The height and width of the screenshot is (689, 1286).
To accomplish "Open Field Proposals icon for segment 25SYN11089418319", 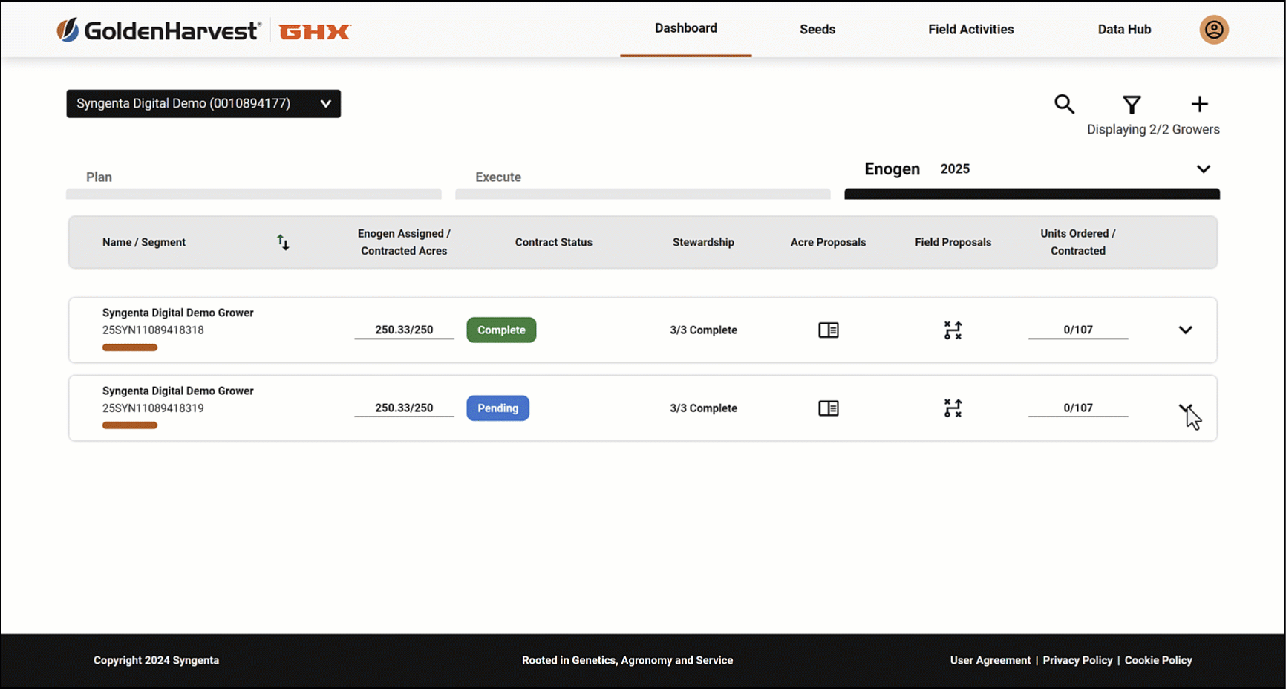I will pyautogui.click(x=953, y=408).
